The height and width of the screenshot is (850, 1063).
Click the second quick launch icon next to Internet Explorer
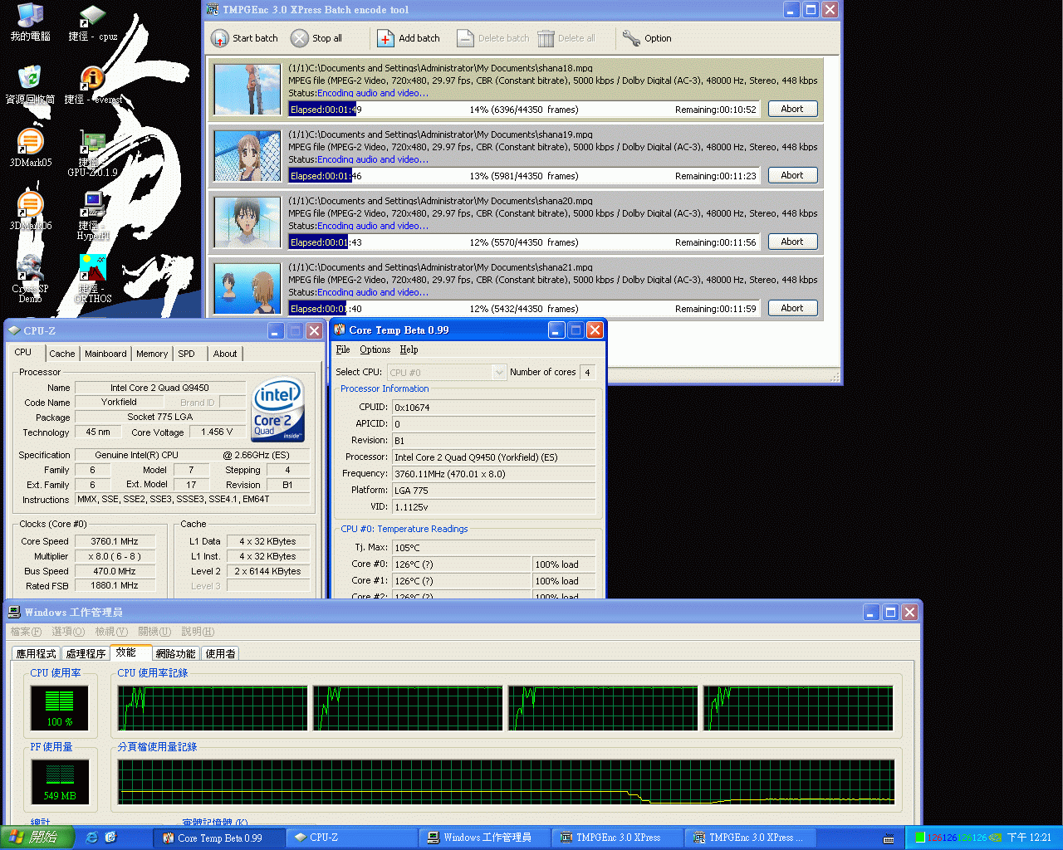tap(110, 838)
